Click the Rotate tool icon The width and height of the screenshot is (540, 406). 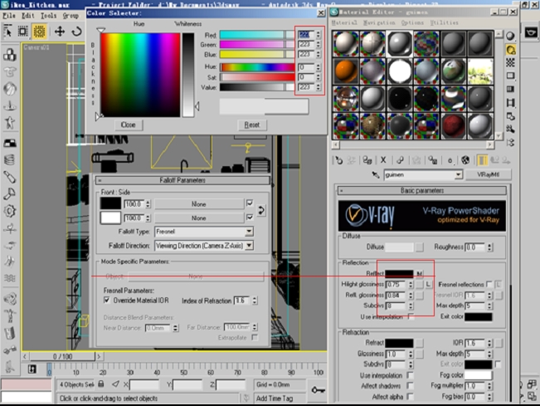pyautogui.click(x=78, y=32)
